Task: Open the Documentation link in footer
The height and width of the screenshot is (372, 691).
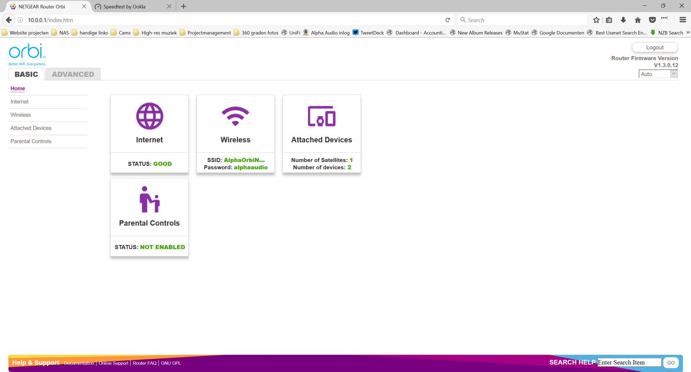Action: pos(79,363)
